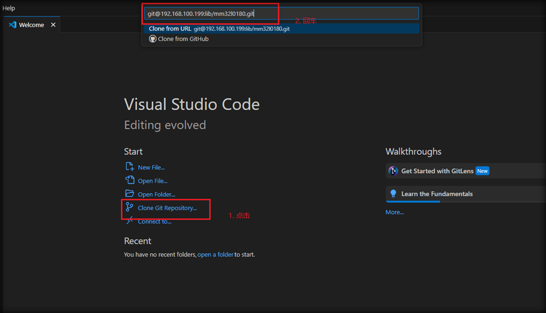Click the New badge beside GitLens
546x313 pixels.
tap(482, 171)
